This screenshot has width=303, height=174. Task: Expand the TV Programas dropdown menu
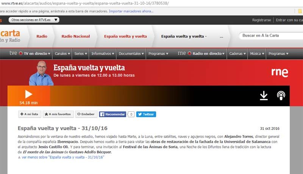pos(158,54)
